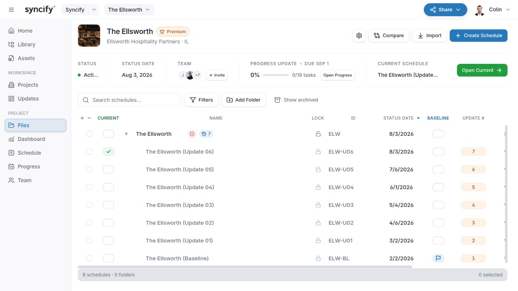Click the baseline flag on Baseline row

(438, 258)
